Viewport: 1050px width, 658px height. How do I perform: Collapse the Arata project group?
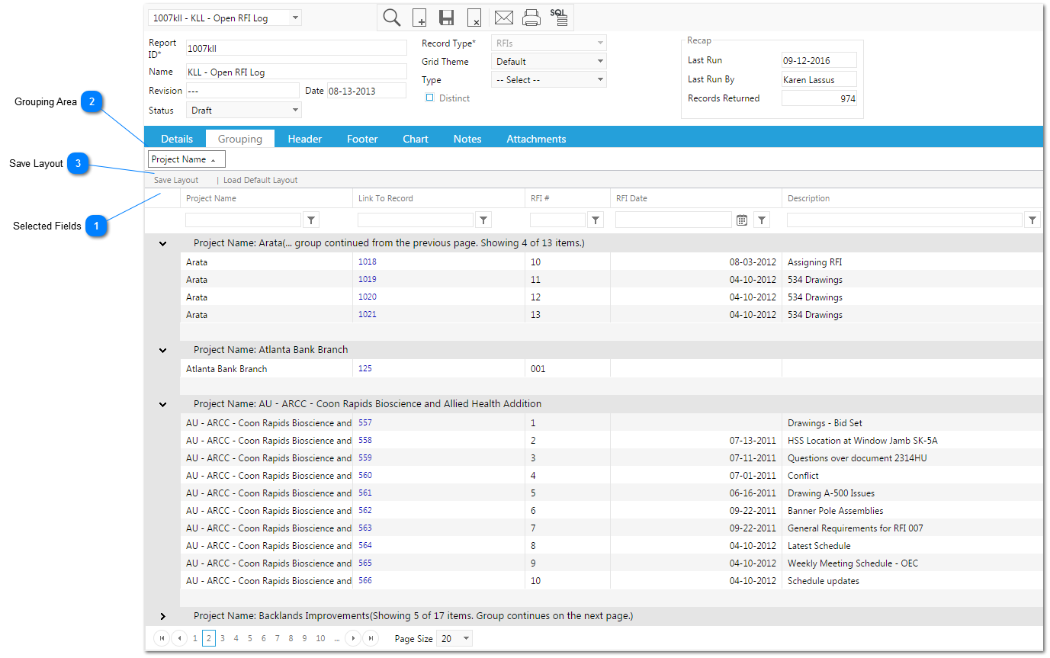click(x=162, y=243)
